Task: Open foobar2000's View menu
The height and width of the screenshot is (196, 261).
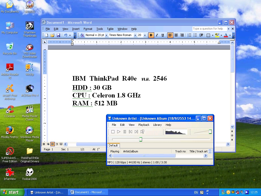Action: 132,125
